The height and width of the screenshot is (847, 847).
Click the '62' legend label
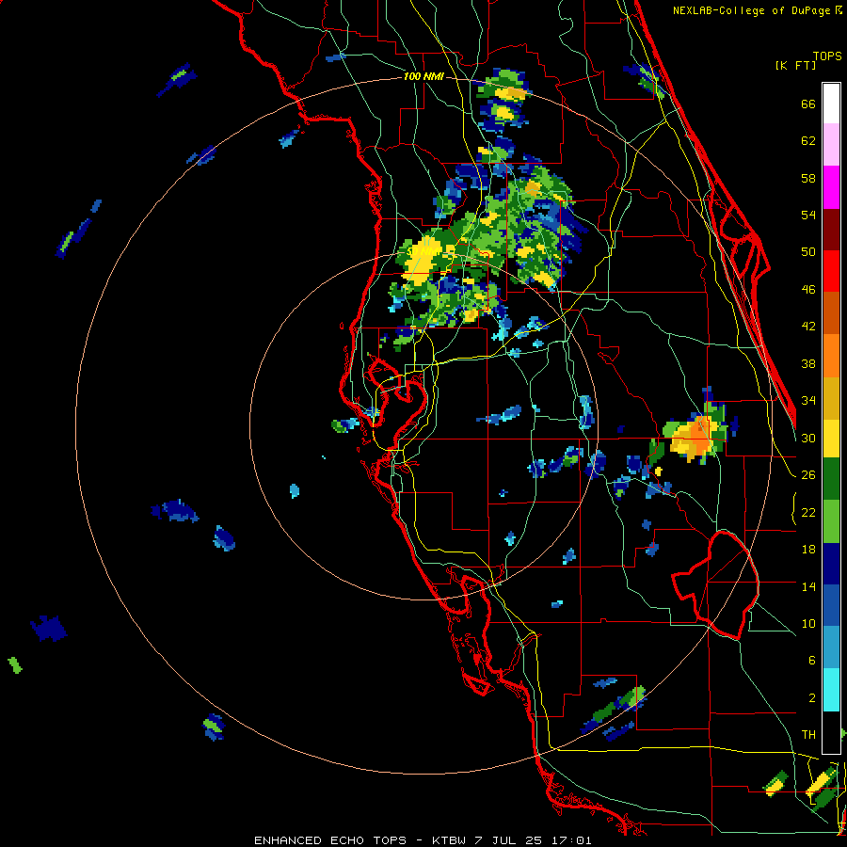click(x=808, y=141)
